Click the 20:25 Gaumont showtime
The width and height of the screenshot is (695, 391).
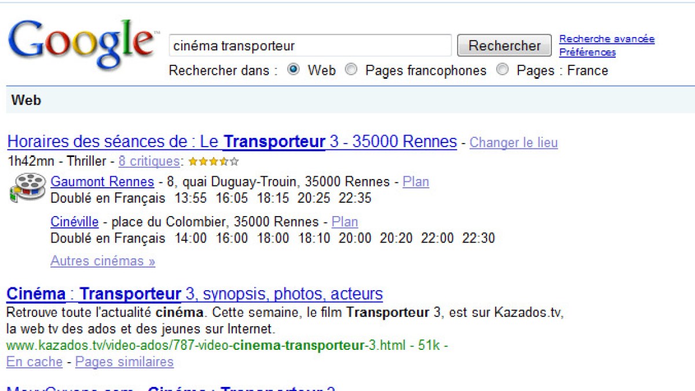pos(314,199)
